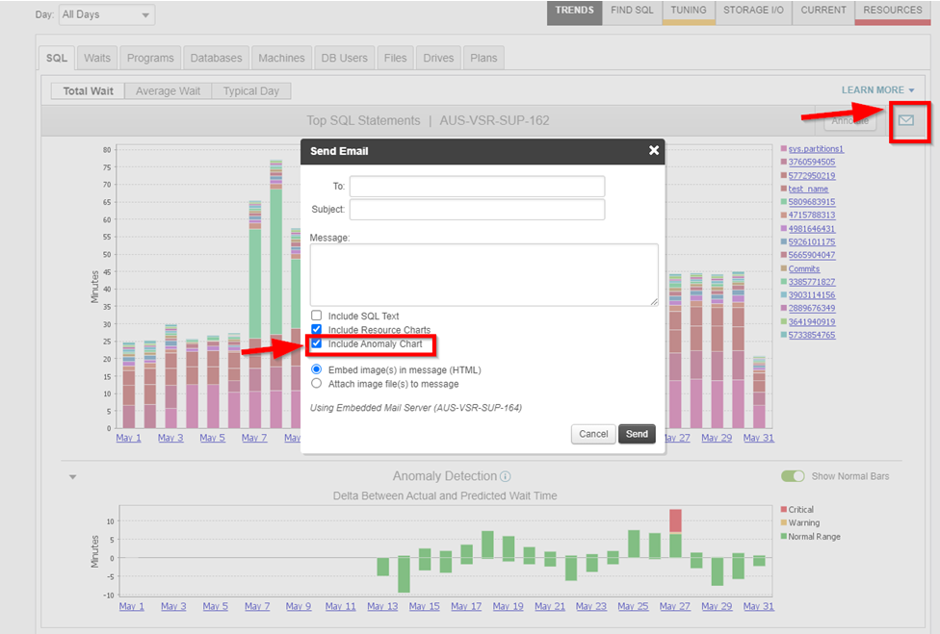The height and width of the screenshot is (634, 940).
Task: Click the red Critical anomaly bar
Action: pyautogui.click(x=676, y=520)
